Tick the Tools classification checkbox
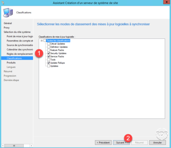This screenshot has width=171, height=148. click(x=48, y=60)
